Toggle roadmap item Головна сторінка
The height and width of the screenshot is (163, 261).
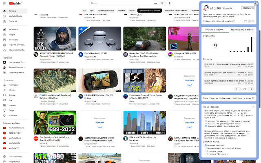point(206,145)
